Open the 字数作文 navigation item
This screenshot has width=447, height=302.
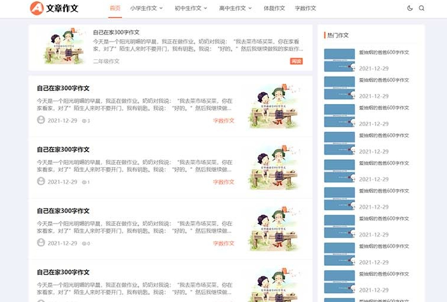305,8
